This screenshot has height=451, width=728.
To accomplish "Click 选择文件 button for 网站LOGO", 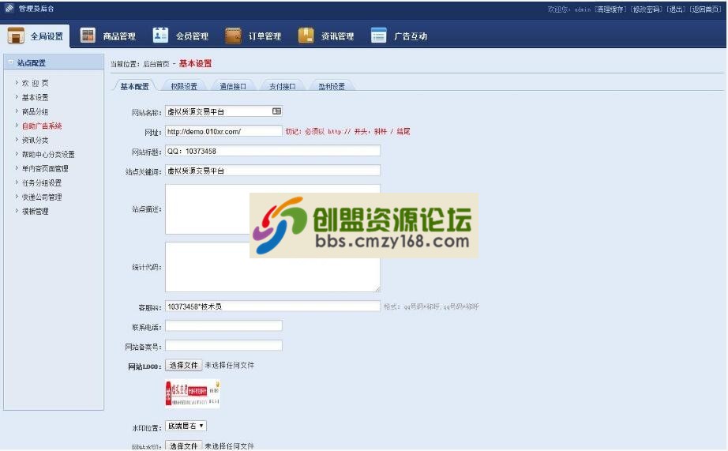I will point(184,365).
